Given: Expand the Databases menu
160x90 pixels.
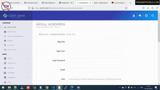Looking at the screenshot, I should pyautogui.click(x=16, y=77).
